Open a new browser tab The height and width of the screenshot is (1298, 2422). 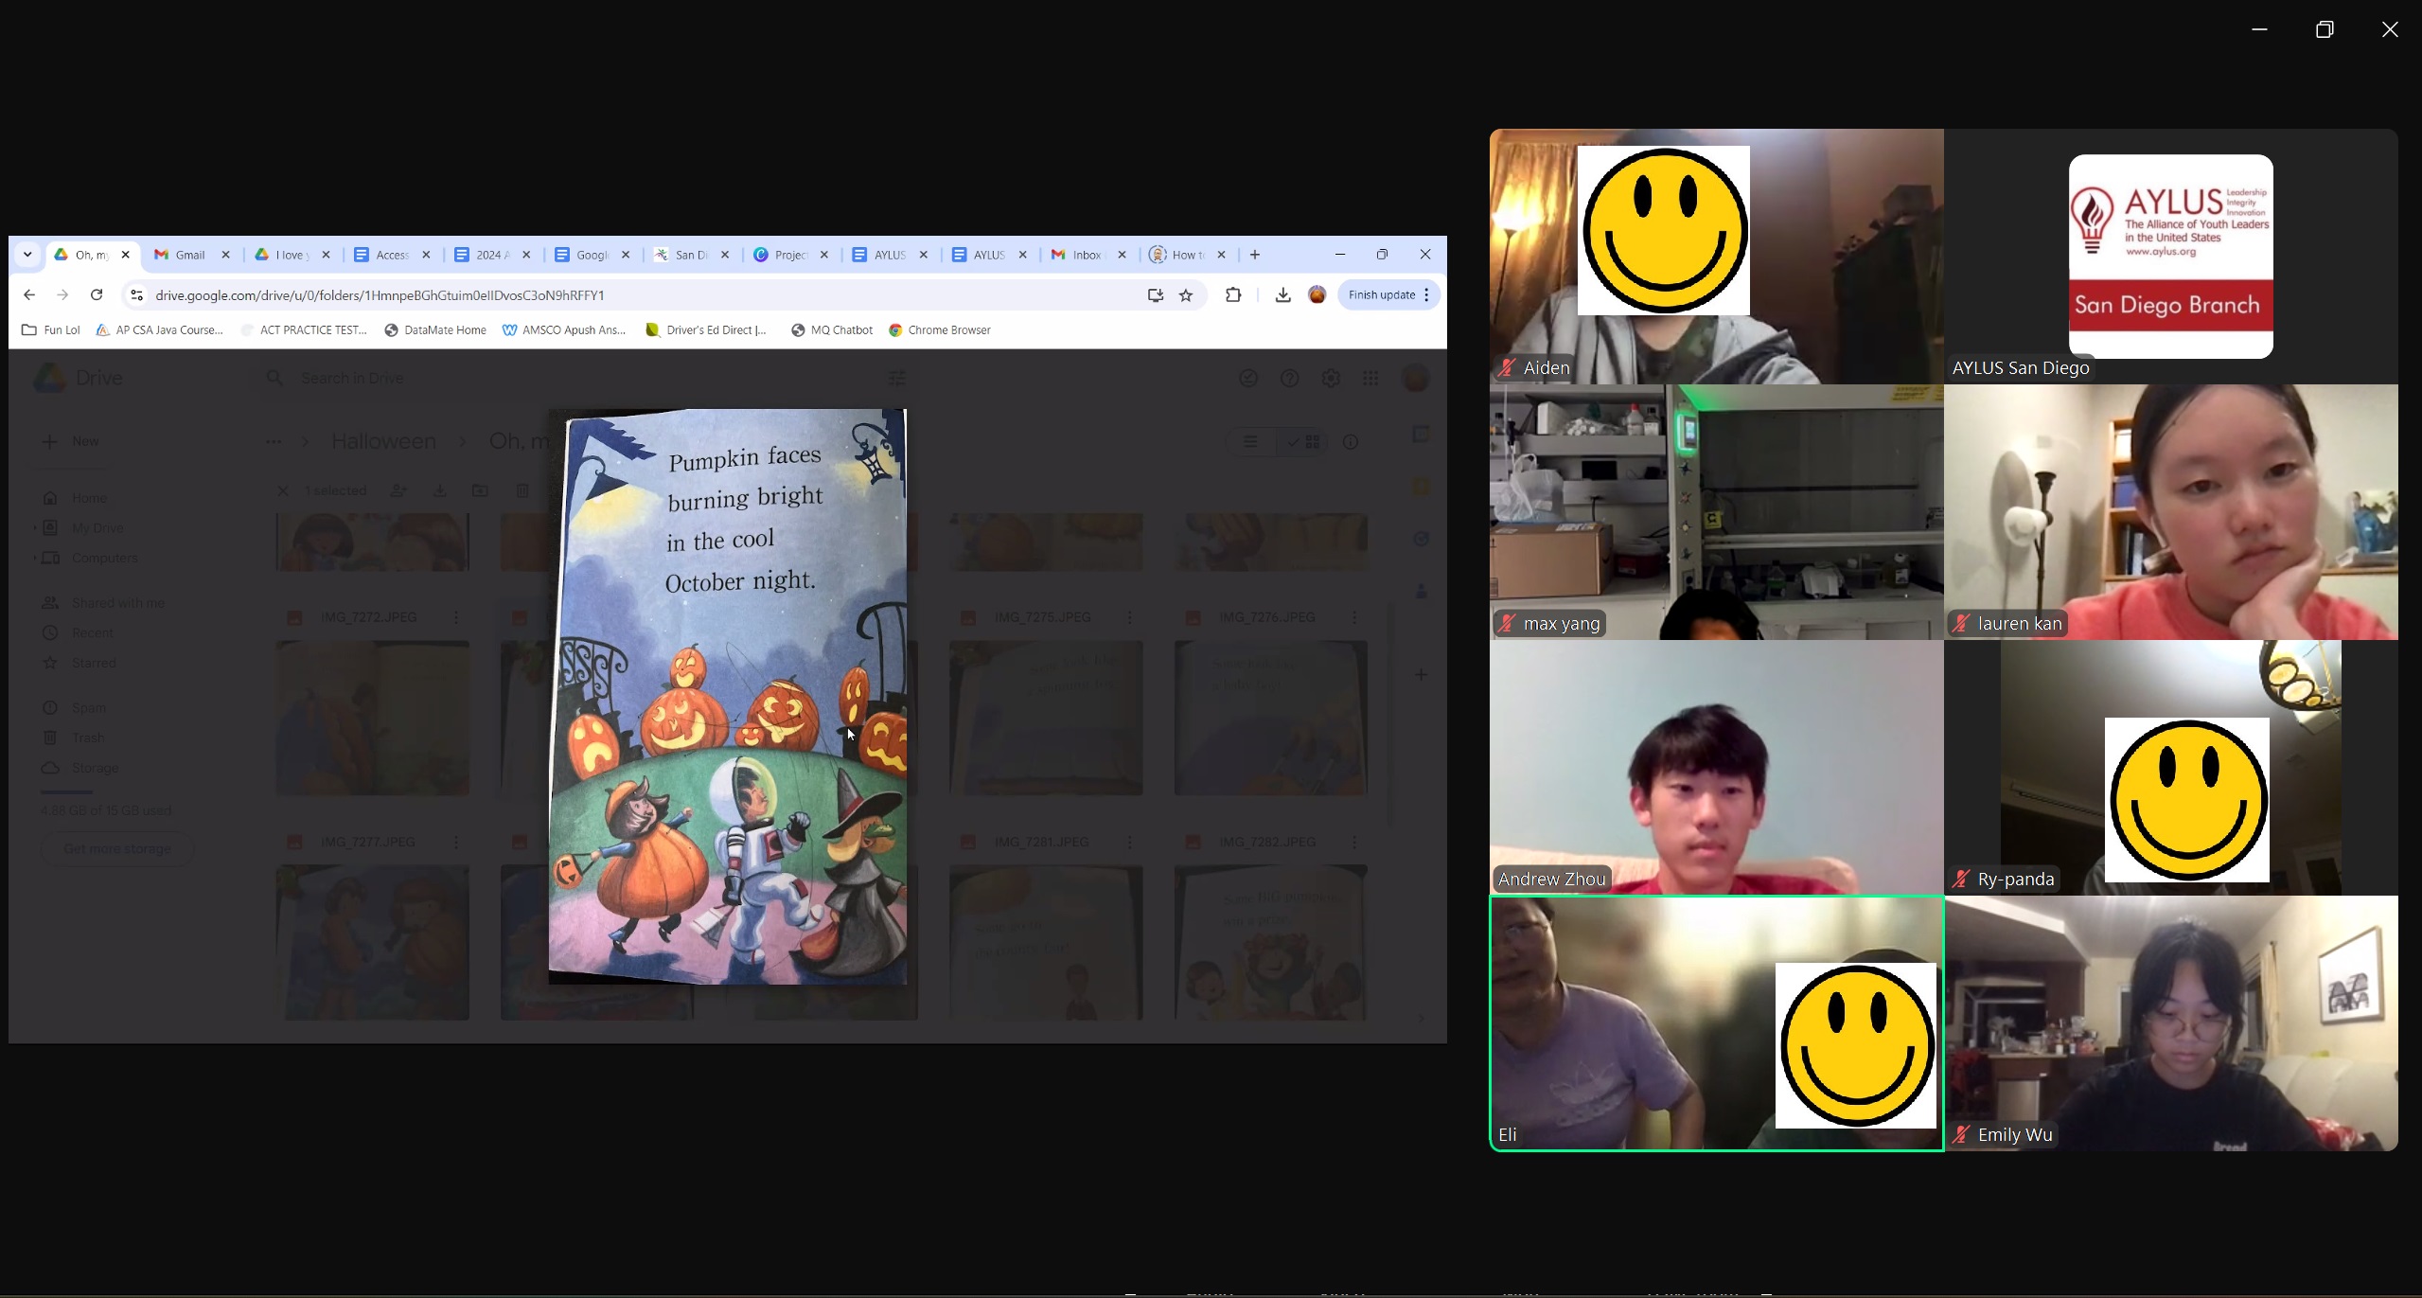pyautogui.click(x=1255, y=255)
